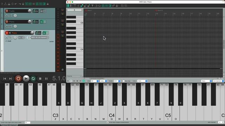Viewport: 225px width, 126px height.
Task: Solo the third track
Action: 63,36
